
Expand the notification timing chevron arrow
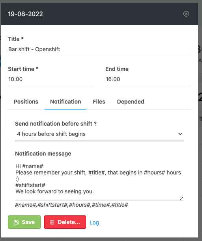[180, 134]
